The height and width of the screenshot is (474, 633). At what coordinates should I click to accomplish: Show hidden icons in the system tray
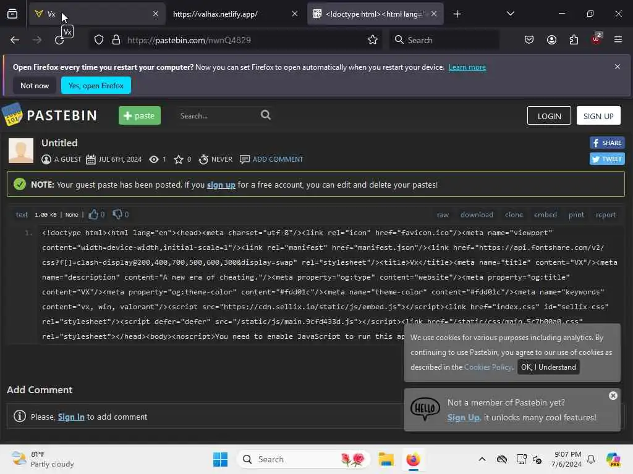(x=482, y=459)
